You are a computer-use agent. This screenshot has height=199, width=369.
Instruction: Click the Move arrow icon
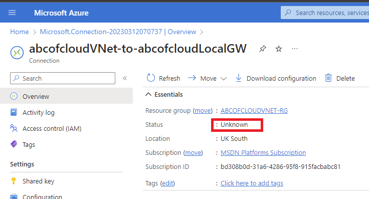pos(192,78)
